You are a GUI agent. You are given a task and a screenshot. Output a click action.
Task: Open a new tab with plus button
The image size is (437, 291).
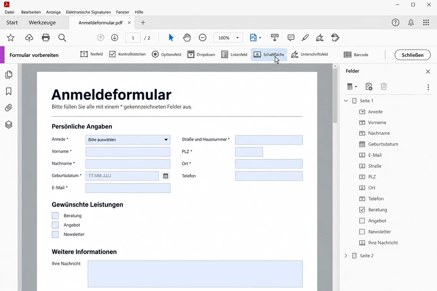(x=143, y=23)
